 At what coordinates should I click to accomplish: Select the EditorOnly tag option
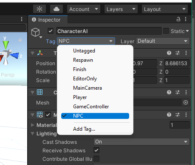95,79
